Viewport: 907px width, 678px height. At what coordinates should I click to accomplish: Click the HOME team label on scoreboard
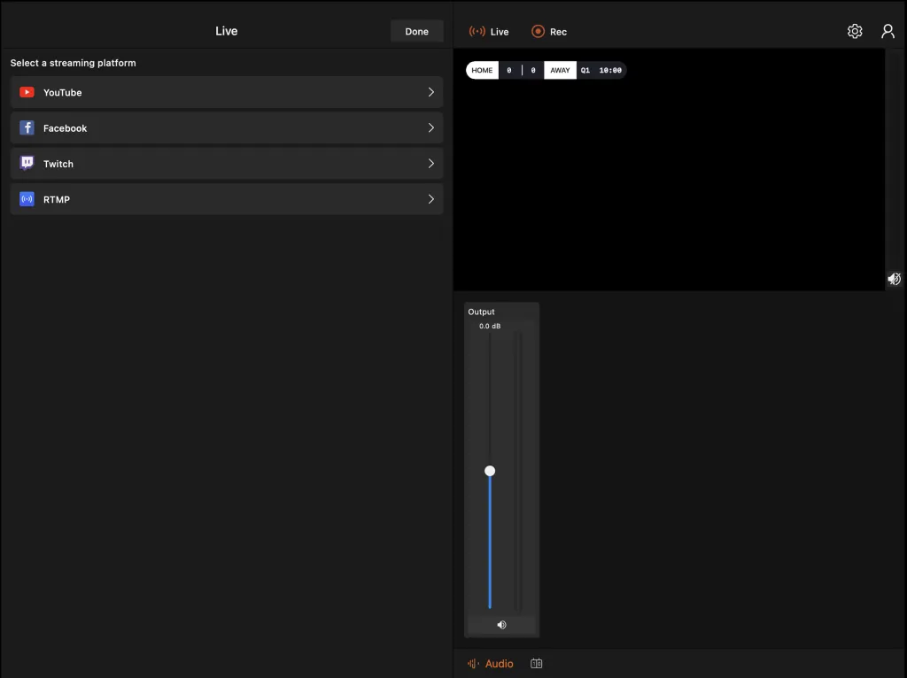pyautogui.click(x=482, y=70)
